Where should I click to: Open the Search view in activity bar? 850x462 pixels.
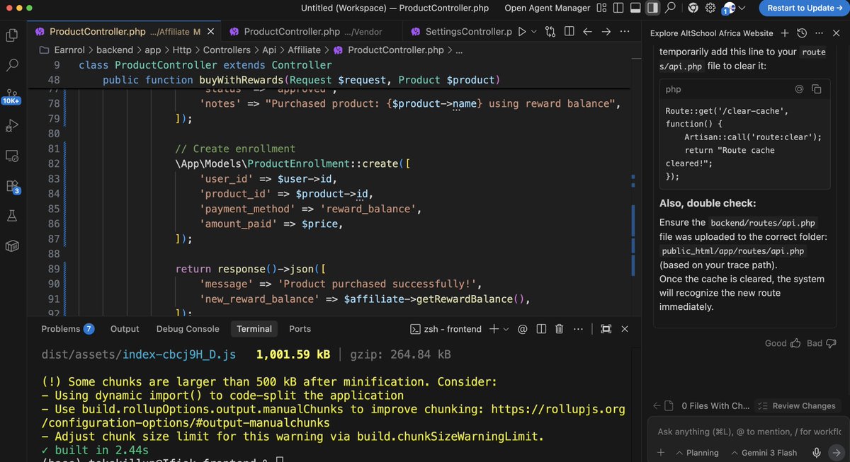[x=12, y=65]
